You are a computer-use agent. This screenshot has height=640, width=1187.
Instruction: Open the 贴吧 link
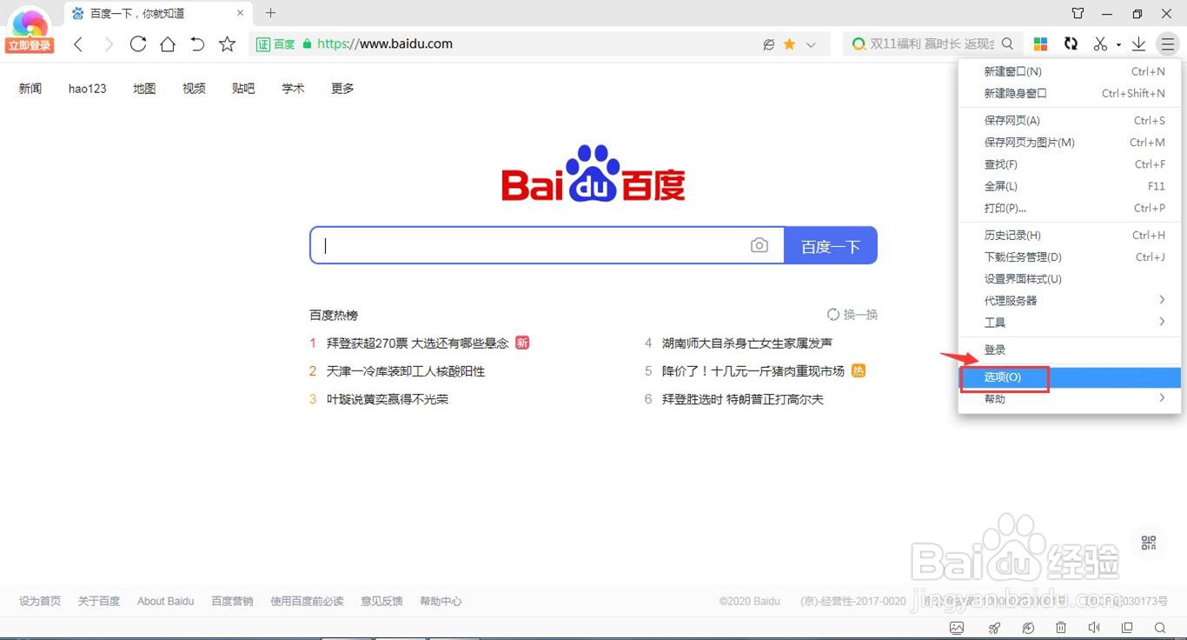coord(243,89)
